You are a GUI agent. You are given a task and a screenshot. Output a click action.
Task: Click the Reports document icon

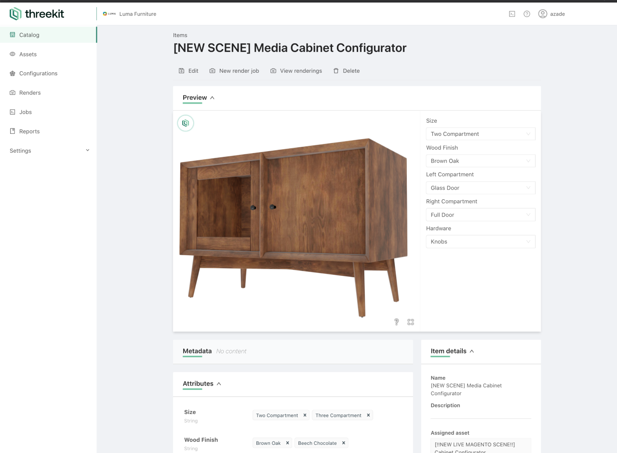click(13, 131)
